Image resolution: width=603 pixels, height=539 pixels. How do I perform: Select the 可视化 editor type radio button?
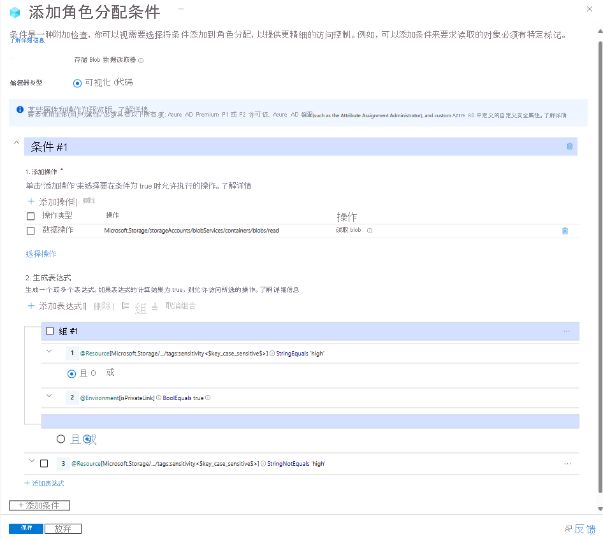[x=78, y=83]
